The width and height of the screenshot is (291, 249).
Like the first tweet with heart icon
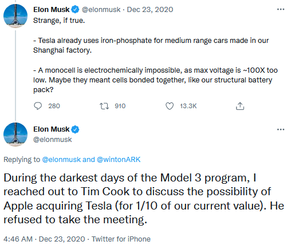point(170,106)
